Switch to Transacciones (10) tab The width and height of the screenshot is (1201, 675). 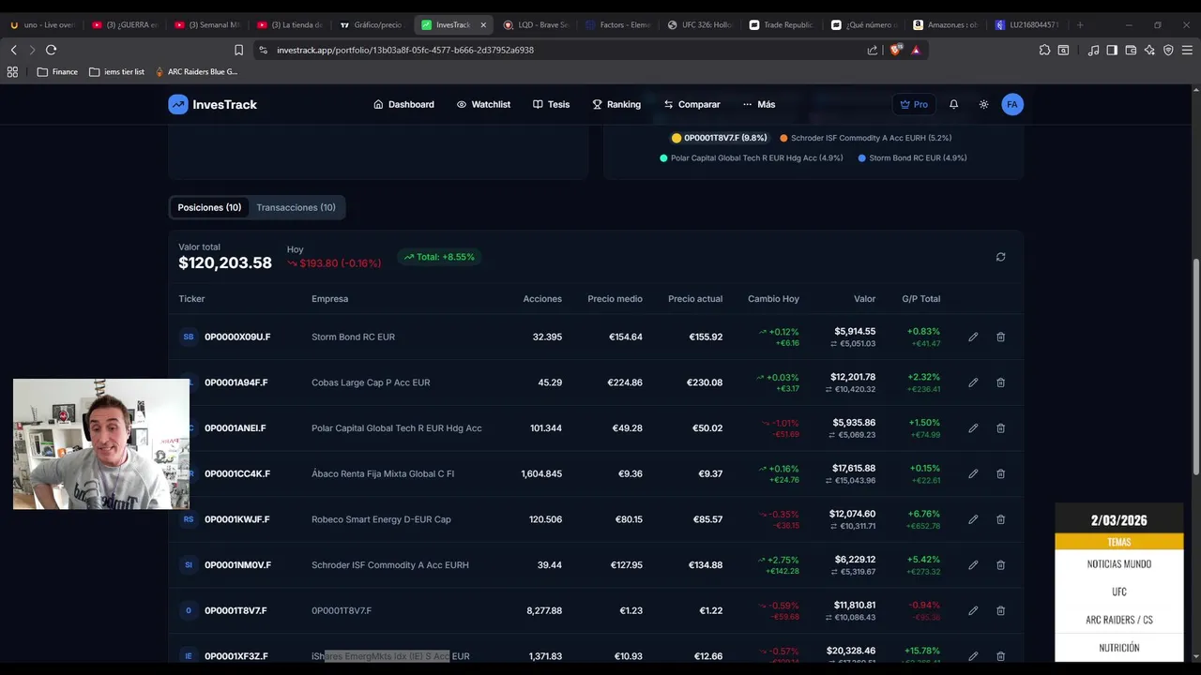[296, 207]
